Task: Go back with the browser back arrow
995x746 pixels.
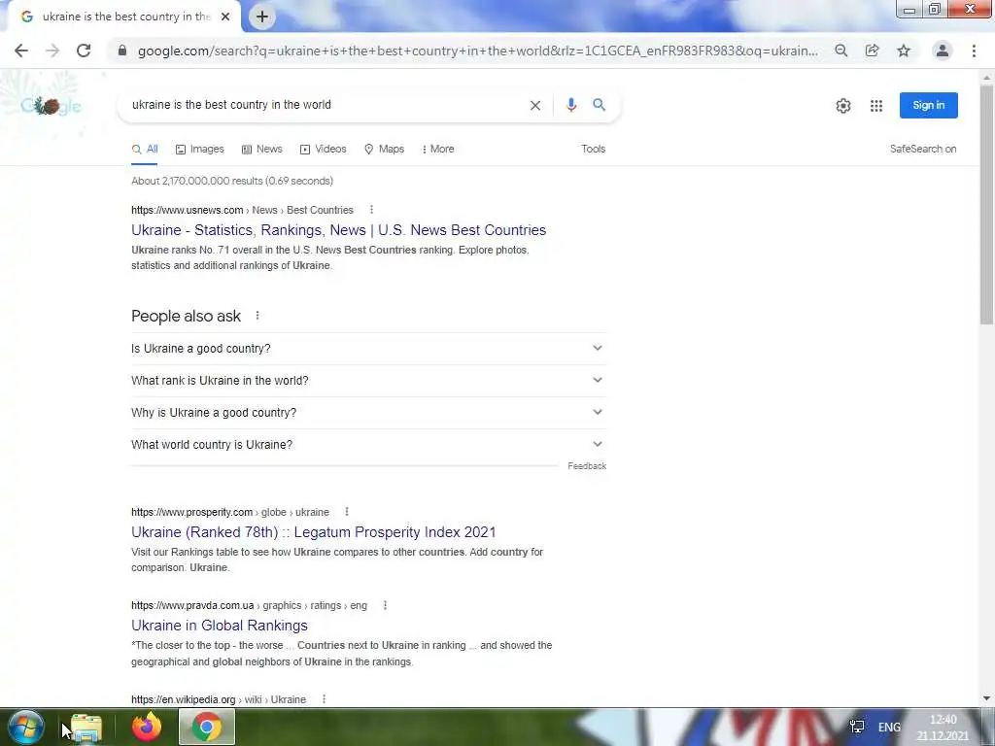Action: (x=21, y=51)
